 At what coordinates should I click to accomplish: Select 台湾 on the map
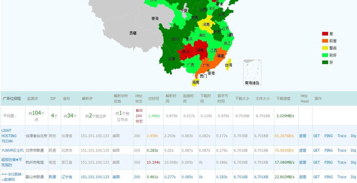pyautogui.click(x=228, y=65)
